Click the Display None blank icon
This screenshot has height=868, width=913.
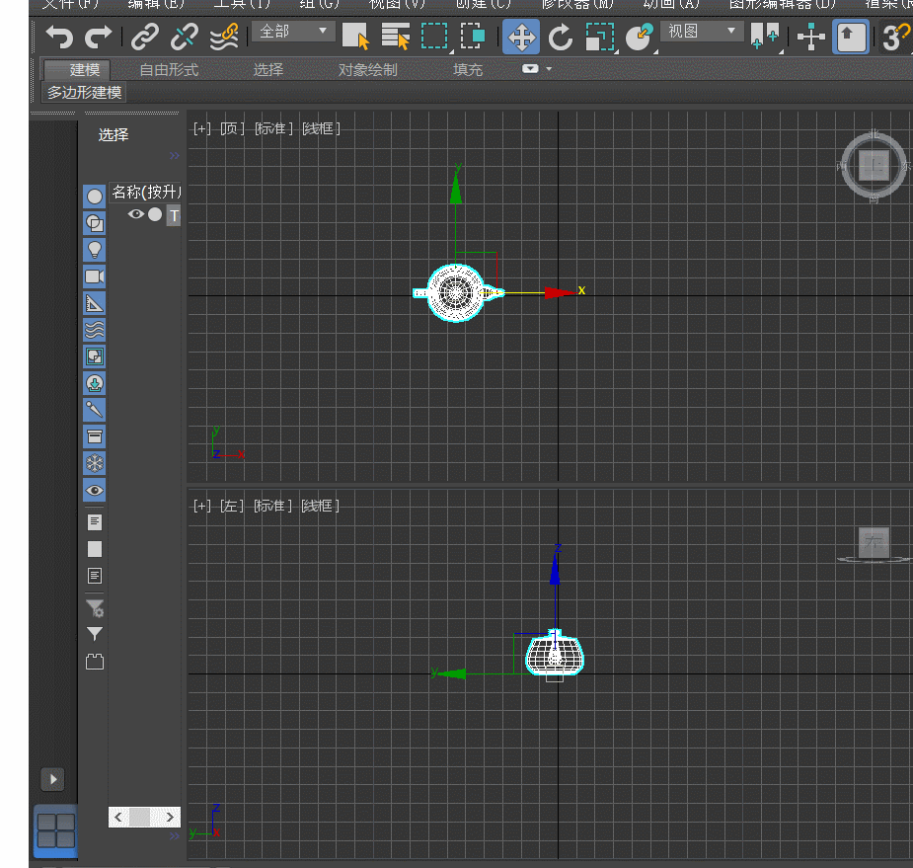pyautogui.click(x=95, y=549)
